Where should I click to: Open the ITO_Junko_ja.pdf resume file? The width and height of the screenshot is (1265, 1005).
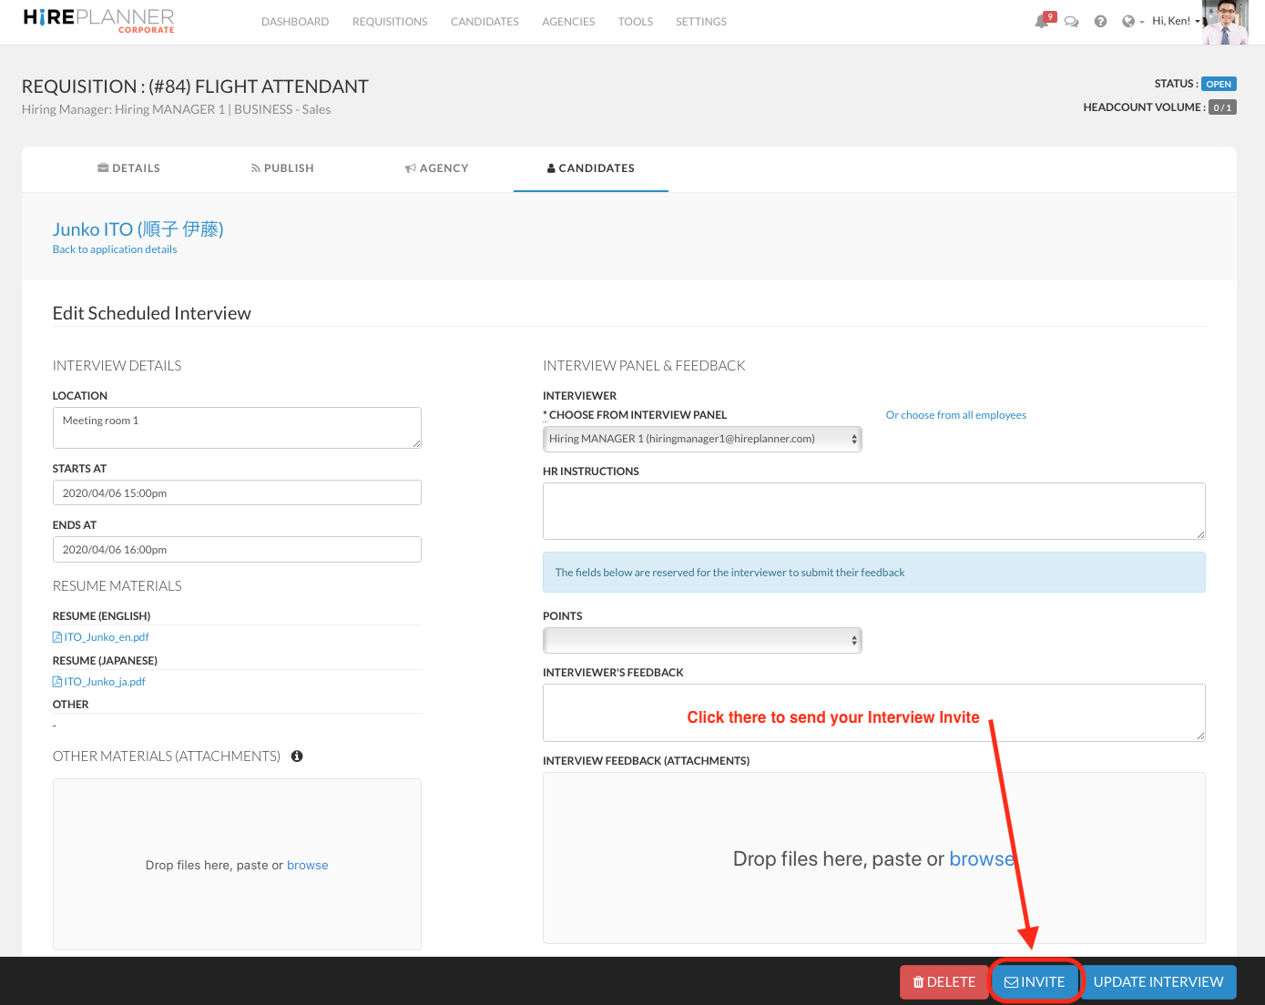click(x=104, y=682)
